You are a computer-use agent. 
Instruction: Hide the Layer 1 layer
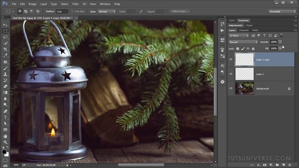pyautogui.click(x=231, y=74)
